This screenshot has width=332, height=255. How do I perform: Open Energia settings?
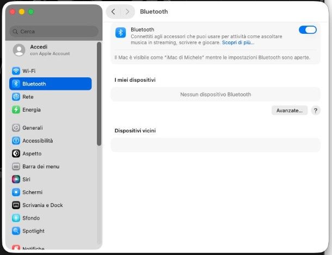tap(51, 110)
